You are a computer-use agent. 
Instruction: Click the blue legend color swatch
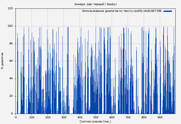pyautogui.click(x=168, y=11)
